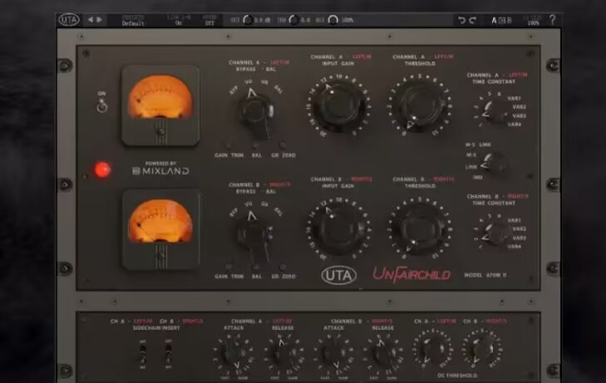Click the Powered by Mixland logo

tap(160, 169)
